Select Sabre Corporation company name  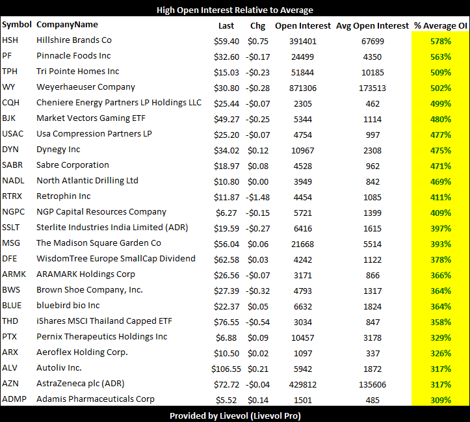click(73, 165)
